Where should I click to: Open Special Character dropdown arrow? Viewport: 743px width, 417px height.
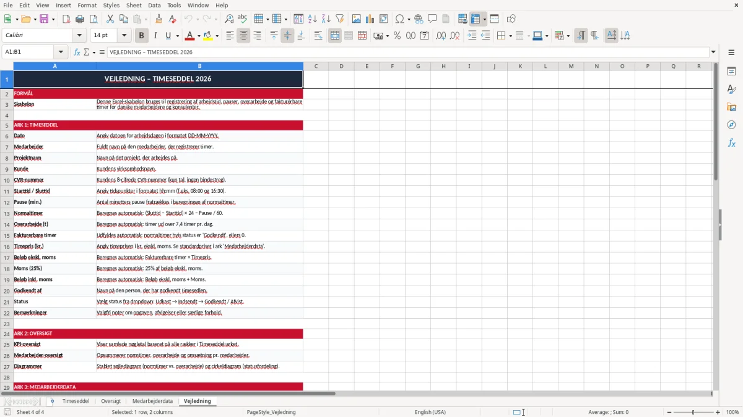[x=409, y=19]
